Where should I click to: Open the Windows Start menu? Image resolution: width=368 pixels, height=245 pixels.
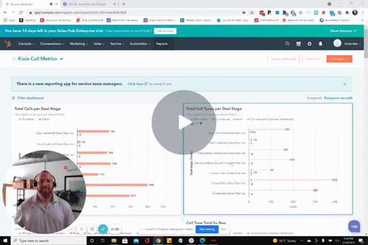point(5,240)
